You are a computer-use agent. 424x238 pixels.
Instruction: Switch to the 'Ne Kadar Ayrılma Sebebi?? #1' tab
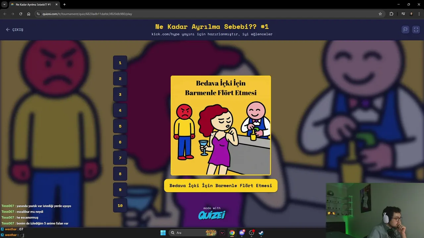pos(33,5)
